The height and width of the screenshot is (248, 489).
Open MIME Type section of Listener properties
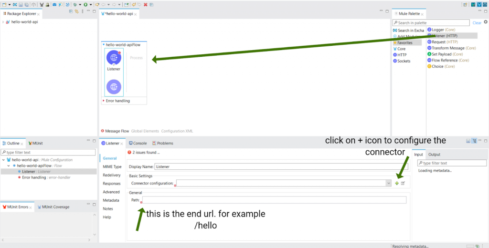click(x=112, y=166)
